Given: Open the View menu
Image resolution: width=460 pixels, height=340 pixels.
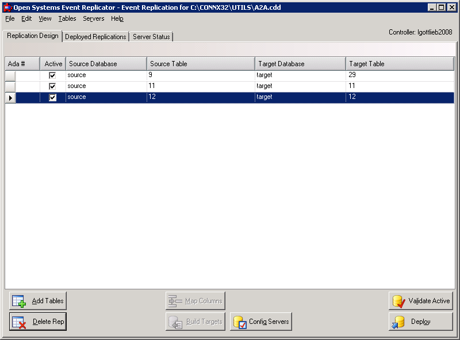Looking at the screenshot, I should pos(44,18).
